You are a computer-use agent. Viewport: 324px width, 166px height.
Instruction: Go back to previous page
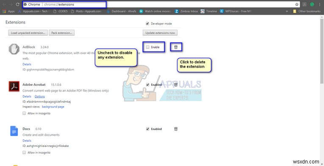tap(4, 4)
